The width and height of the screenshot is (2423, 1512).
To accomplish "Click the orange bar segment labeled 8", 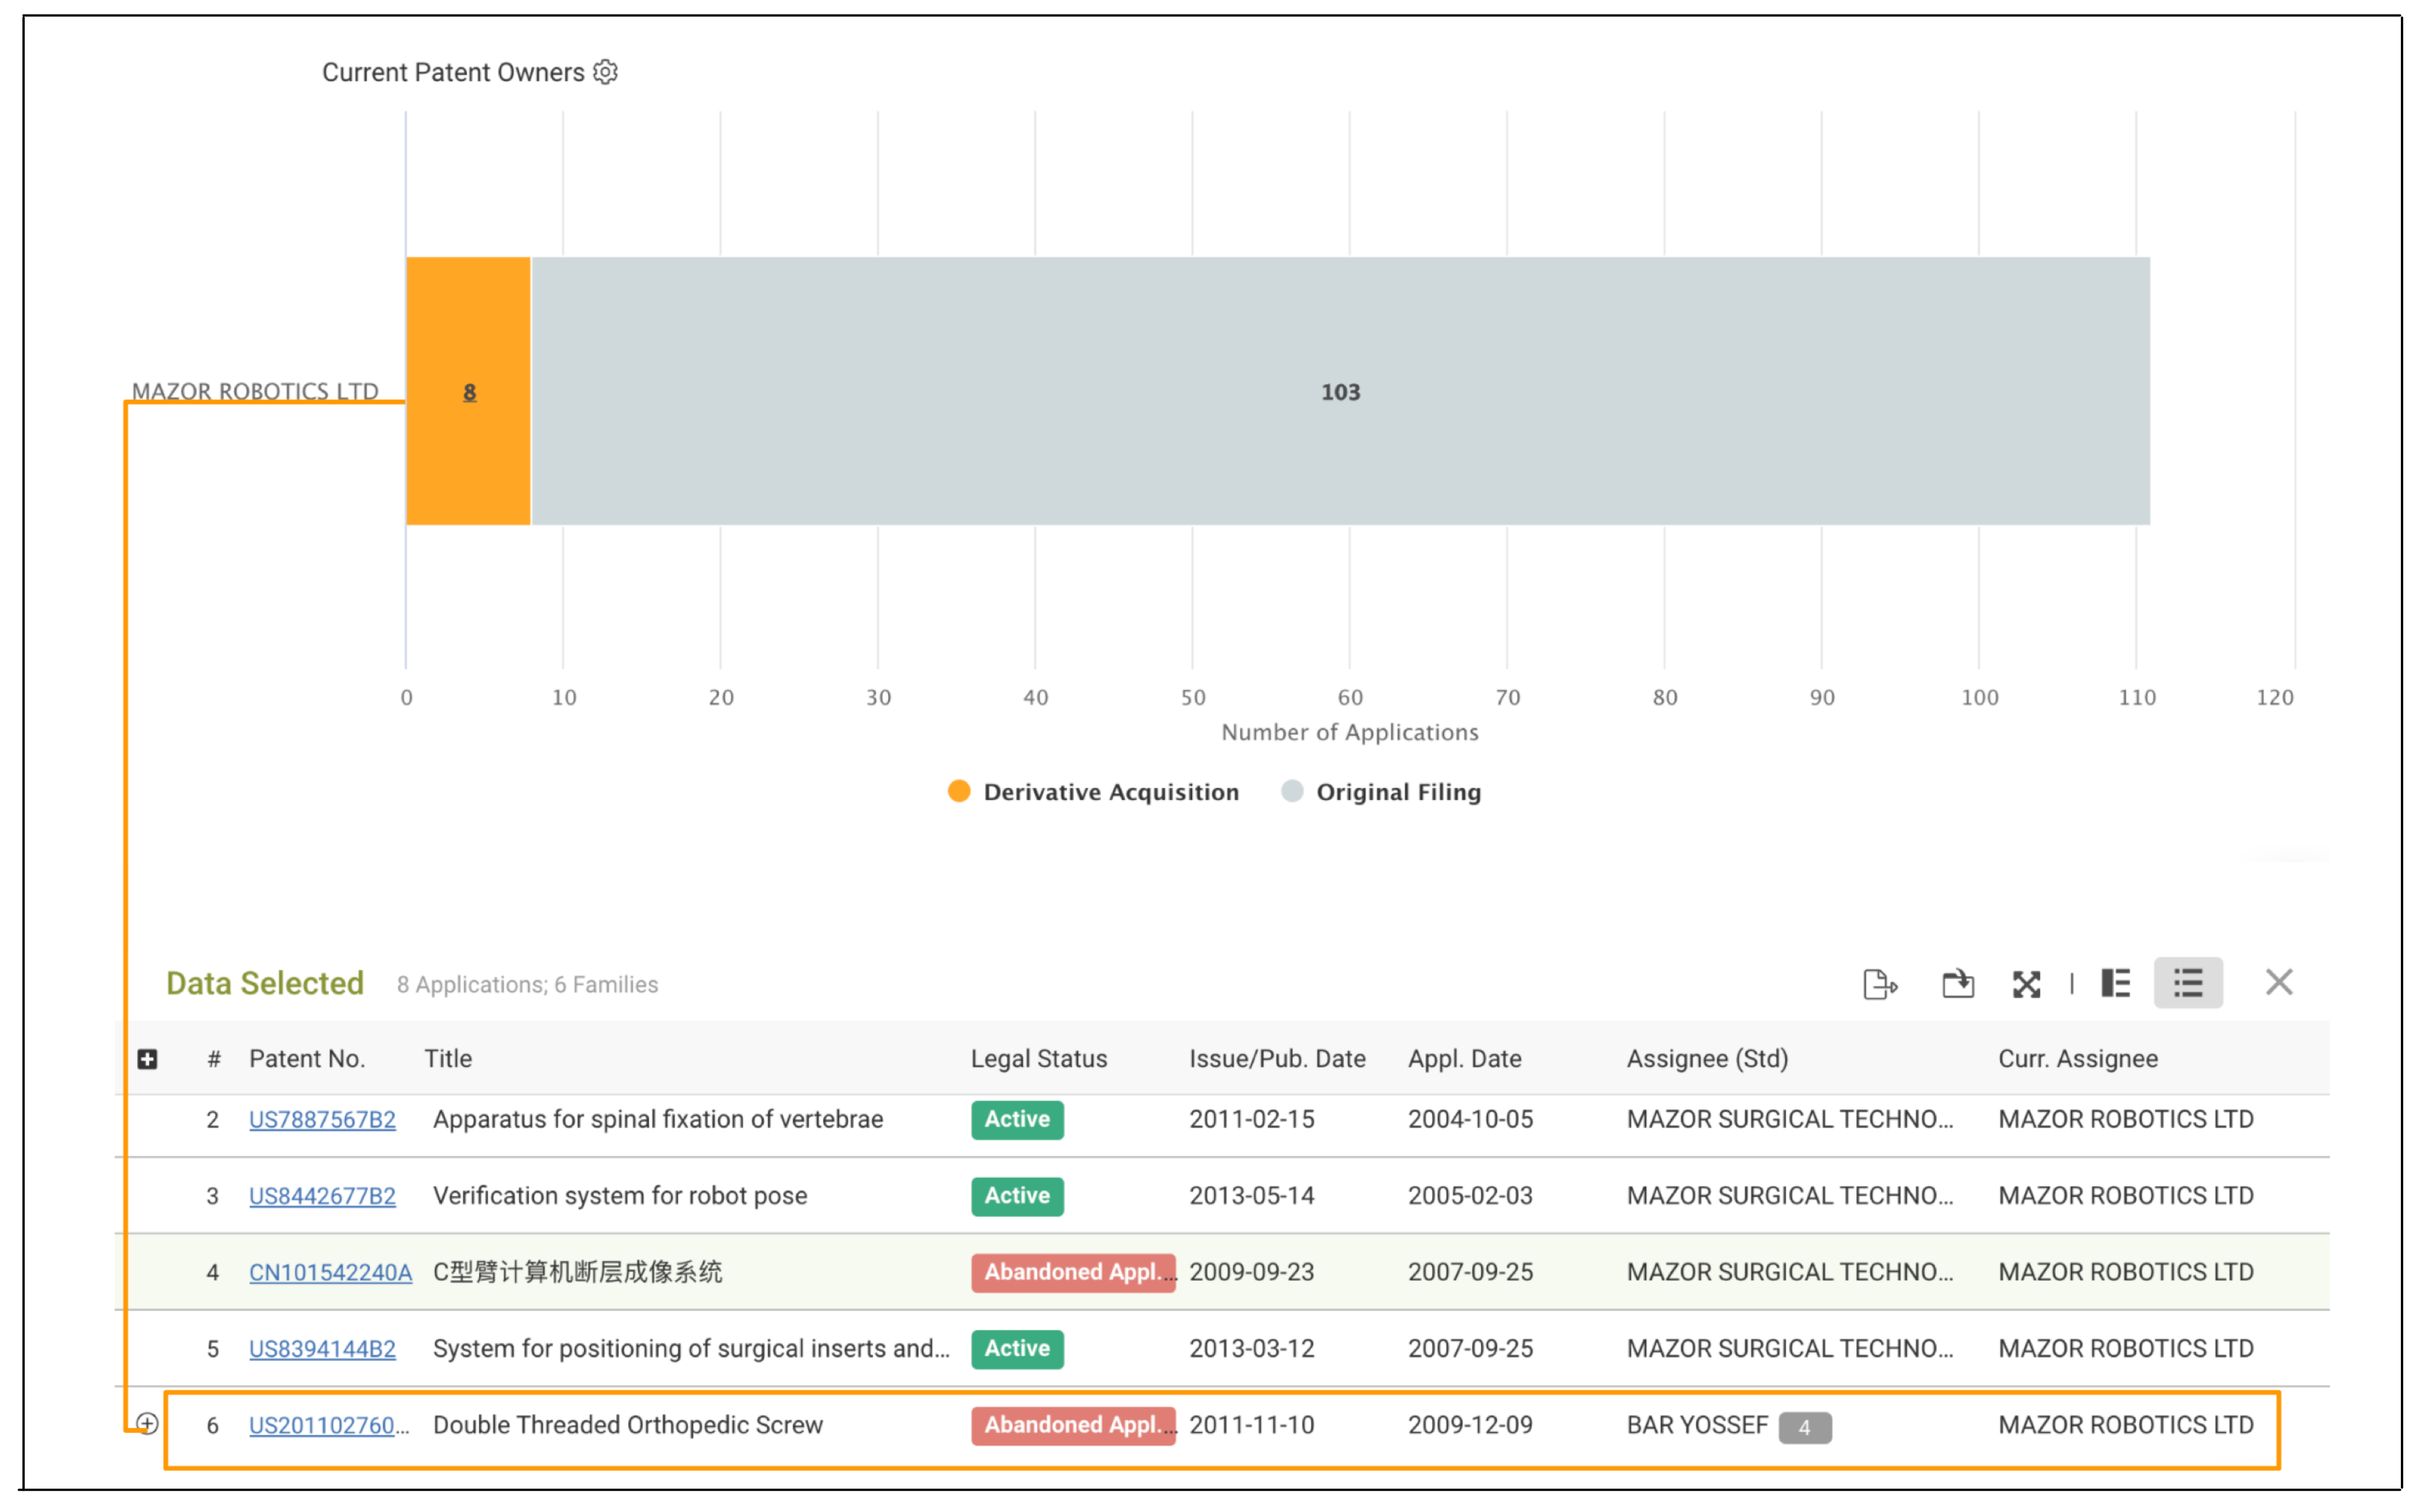I will [x=468, y=391].
